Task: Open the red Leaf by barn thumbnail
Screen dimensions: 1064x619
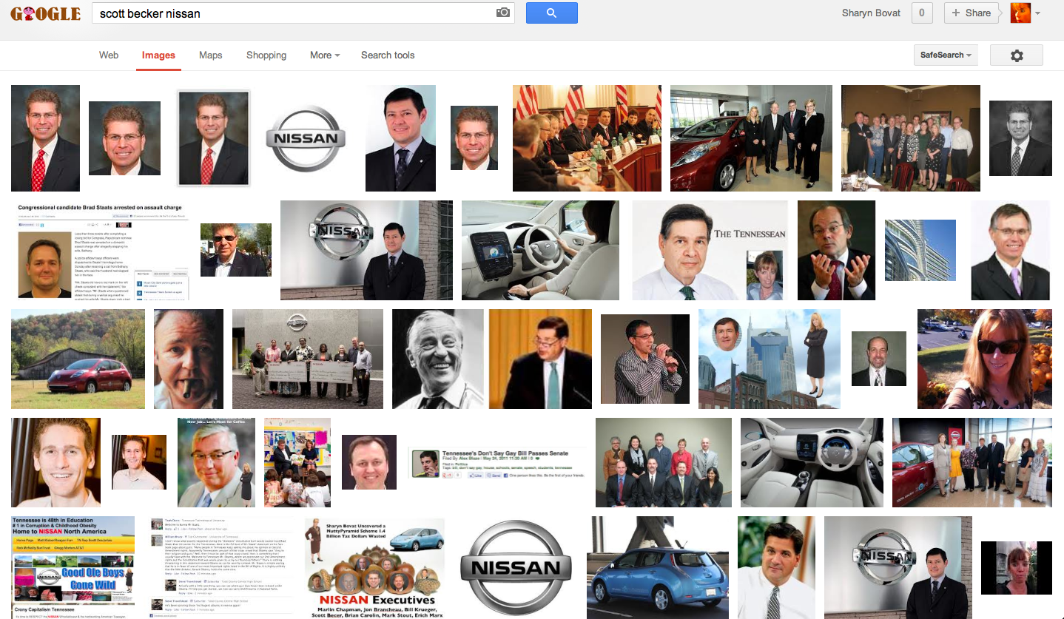Action: click(78, 359)
